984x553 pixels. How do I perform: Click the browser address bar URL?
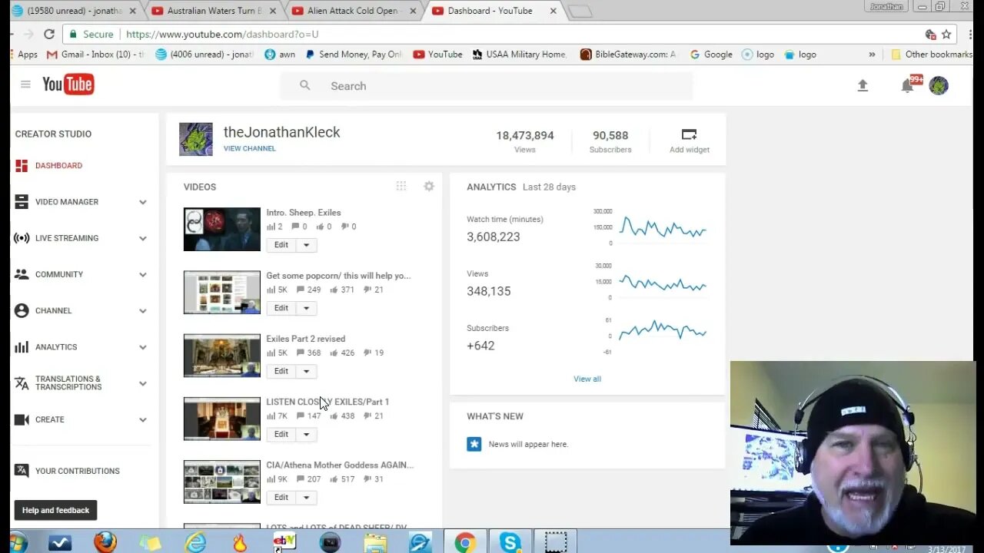pyautogui.click(x=222, y=35)
